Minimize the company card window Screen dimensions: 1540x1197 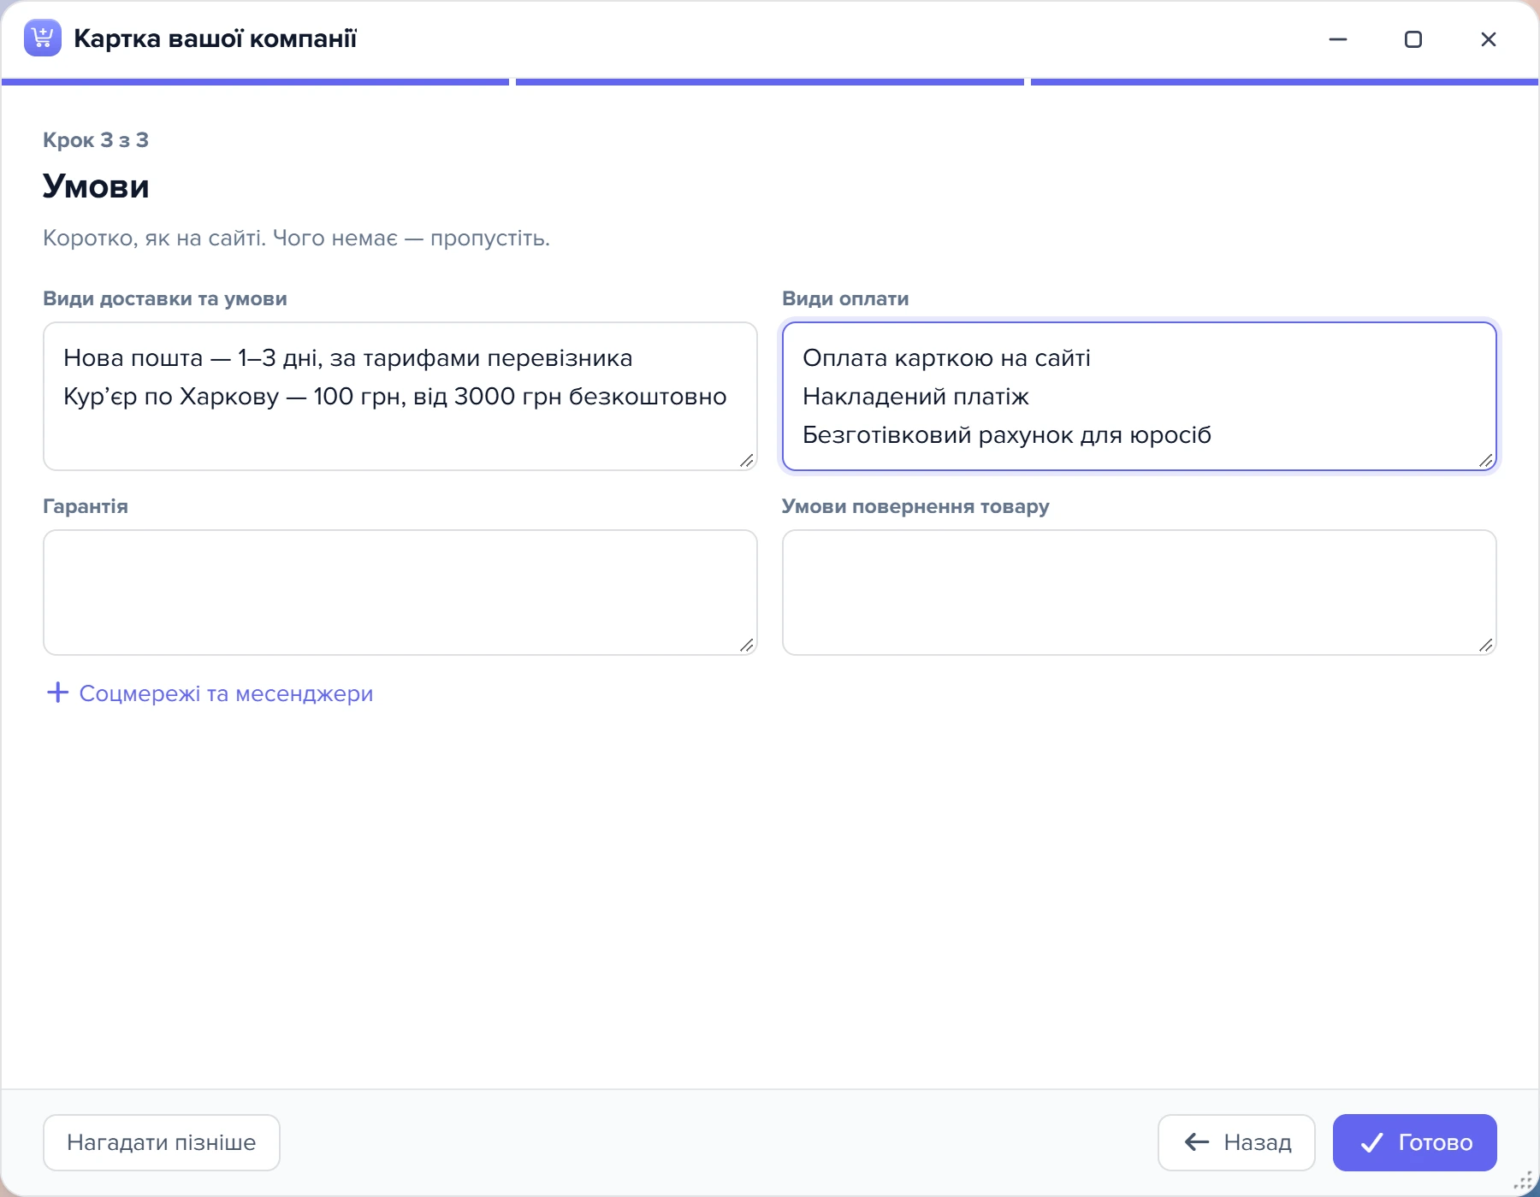tap(1338, 39)
